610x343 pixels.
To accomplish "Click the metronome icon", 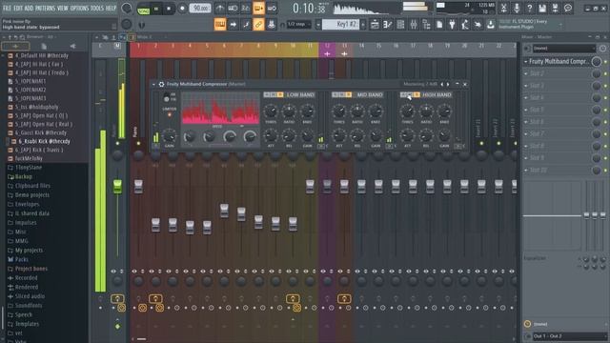I will click(x=220, y=8).
